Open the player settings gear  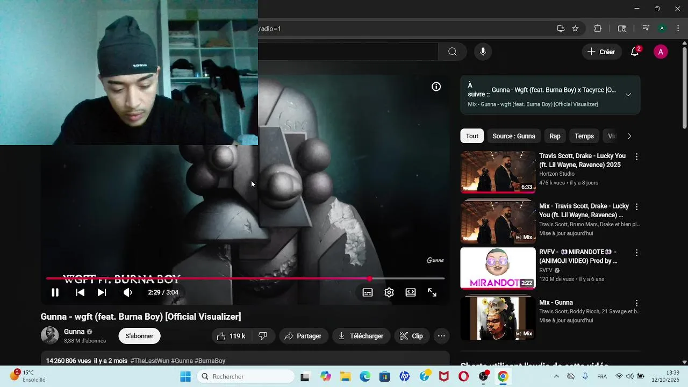pyautogui.click(x=389, y=292)
